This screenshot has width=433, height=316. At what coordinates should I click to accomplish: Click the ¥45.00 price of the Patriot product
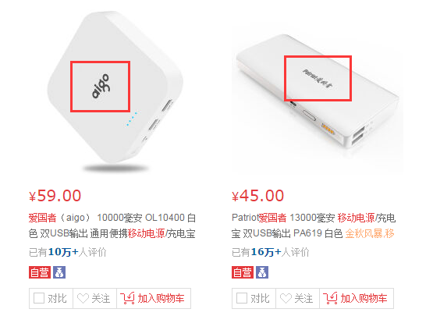(x=258, y=196)
